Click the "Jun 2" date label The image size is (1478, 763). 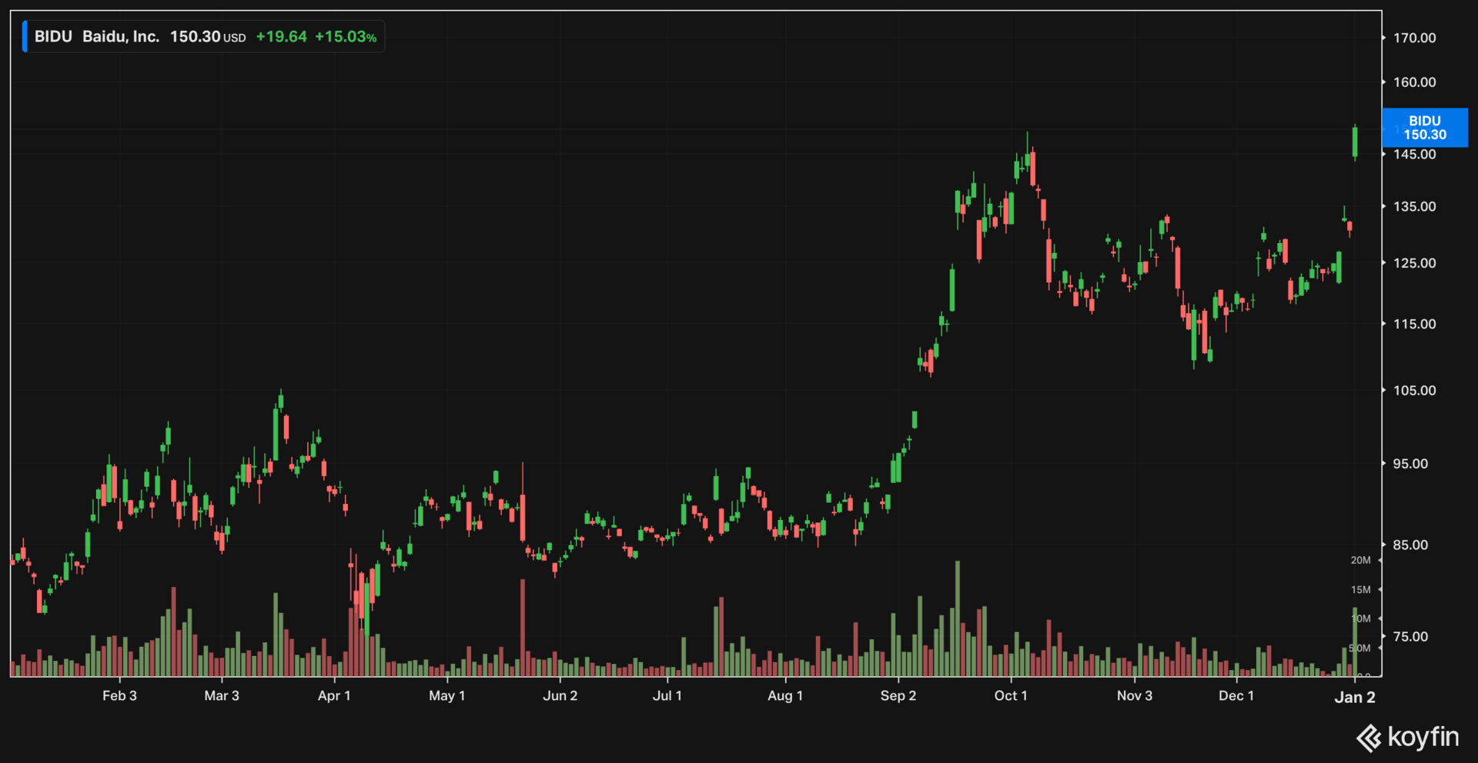(560, 696)
